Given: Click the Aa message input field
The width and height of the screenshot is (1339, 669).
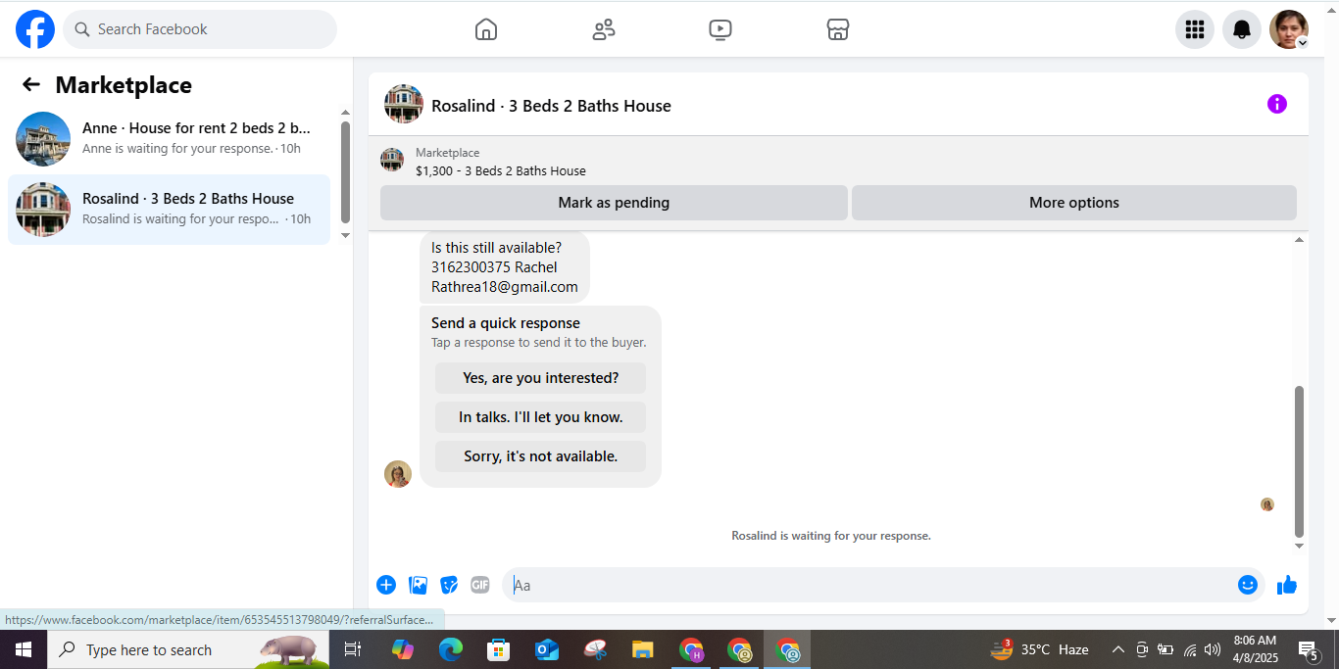Looking at the screenshot, I should click(x=868, y=585).
